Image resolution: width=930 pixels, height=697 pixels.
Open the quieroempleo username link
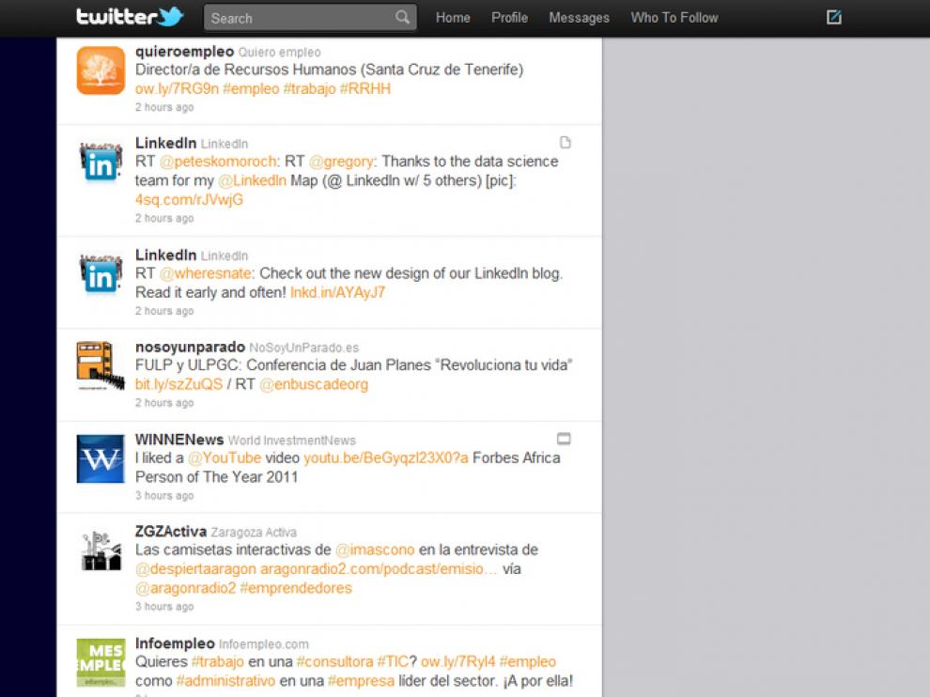[184, 52]
